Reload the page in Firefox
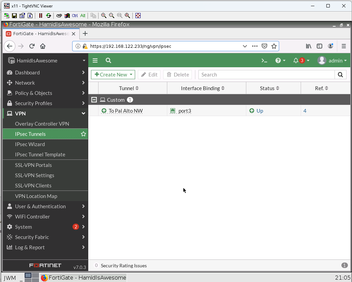The height and width of the screenshot is (282, 352). point(32,46)
